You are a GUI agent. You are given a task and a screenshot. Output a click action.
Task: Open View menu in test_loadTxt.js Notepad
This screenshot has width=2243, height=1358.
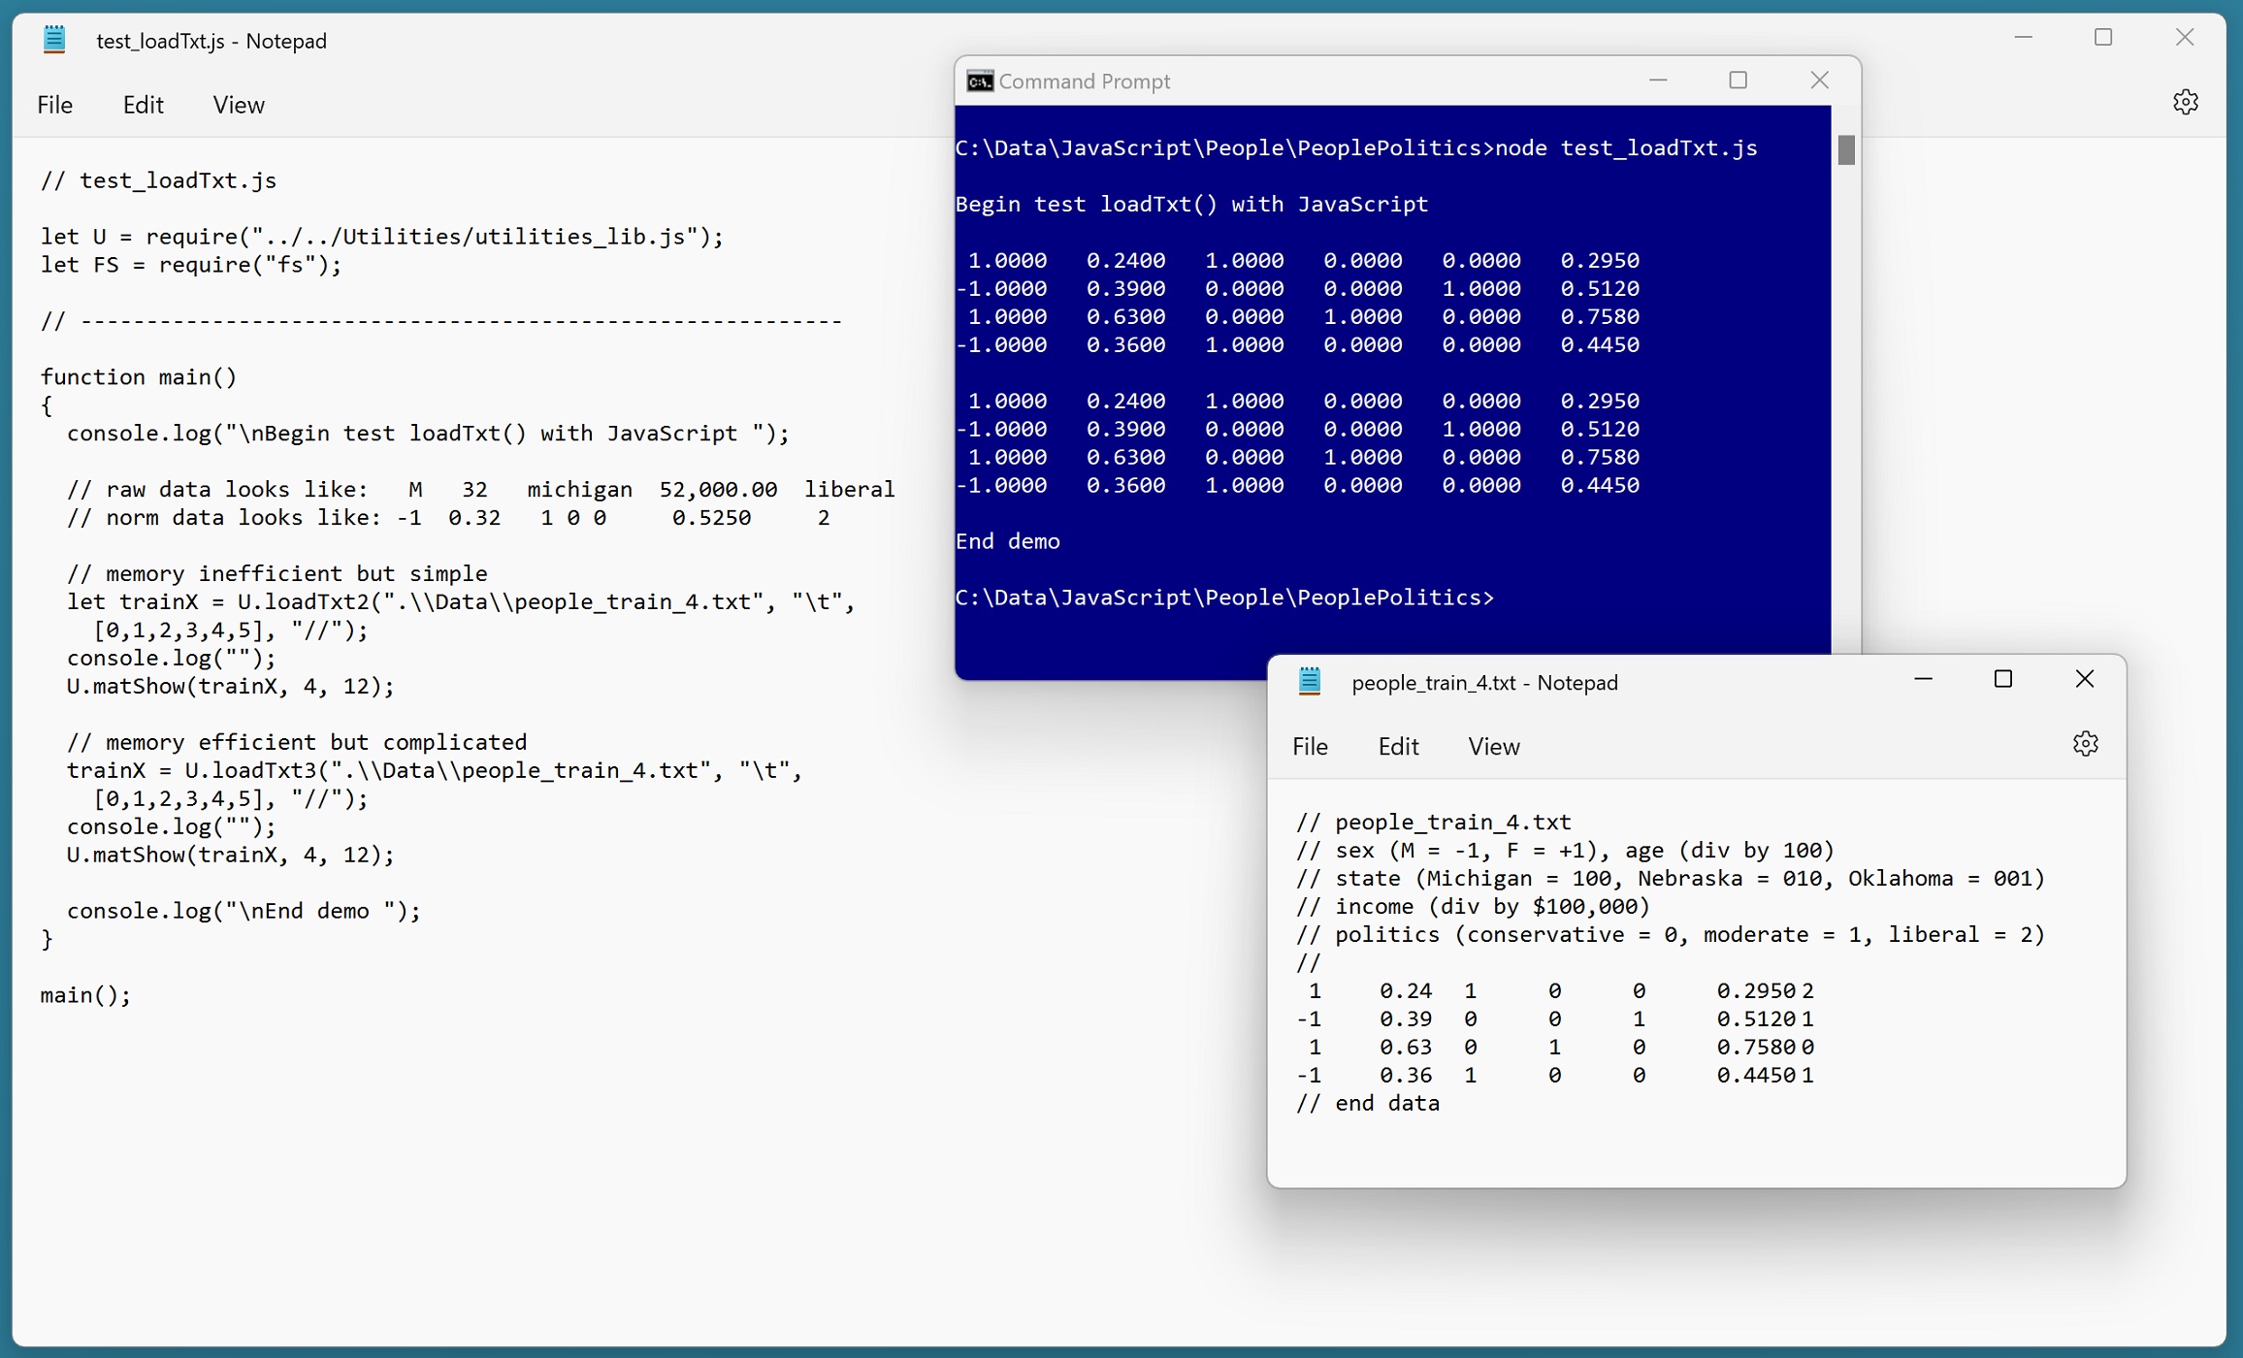tap(239, 105)
